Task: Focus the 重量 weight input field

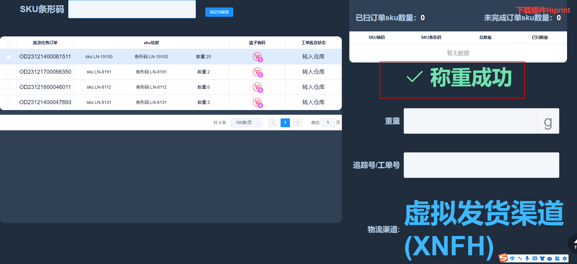Action: [470, 121]
